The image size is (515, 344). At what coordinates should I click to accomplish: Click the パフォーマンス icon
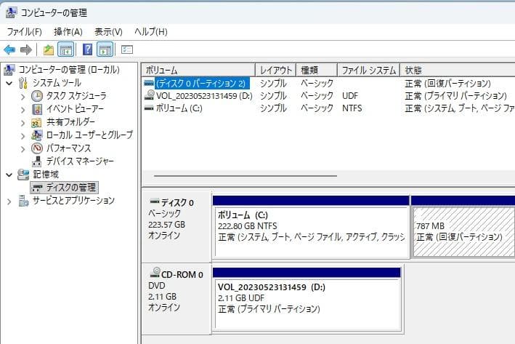tap(37, 148)
